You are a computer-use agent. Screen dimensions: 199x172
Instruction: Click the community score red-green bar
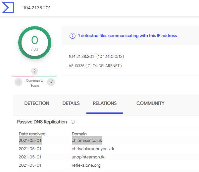35,76
